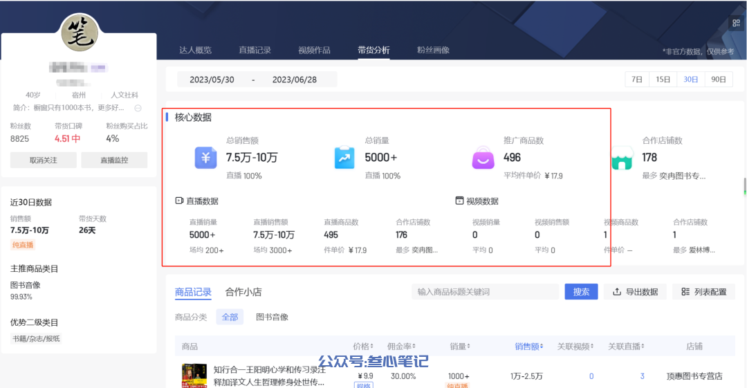The width and height of the screenshot is (747, 388).
Task: Click the 带货口碑 4.51 中 value
Action: pyautogui.click(x=67, y=139)
